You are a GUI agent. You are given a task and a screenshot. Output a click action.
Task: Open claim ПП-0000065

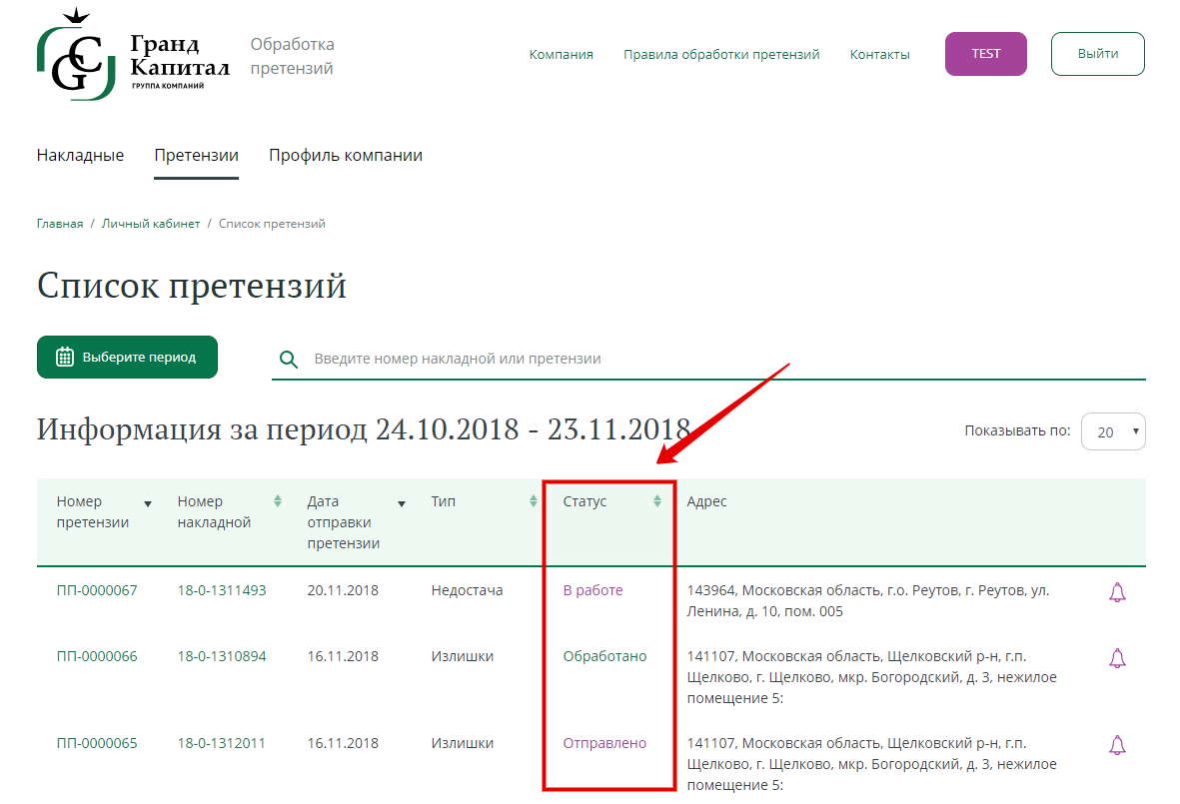97,743
